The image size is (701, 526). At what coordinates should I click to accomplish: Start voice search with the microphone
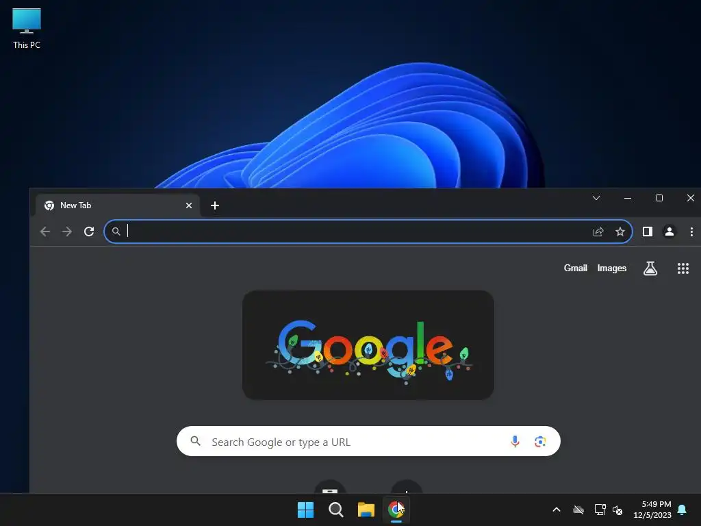point(515,442)
